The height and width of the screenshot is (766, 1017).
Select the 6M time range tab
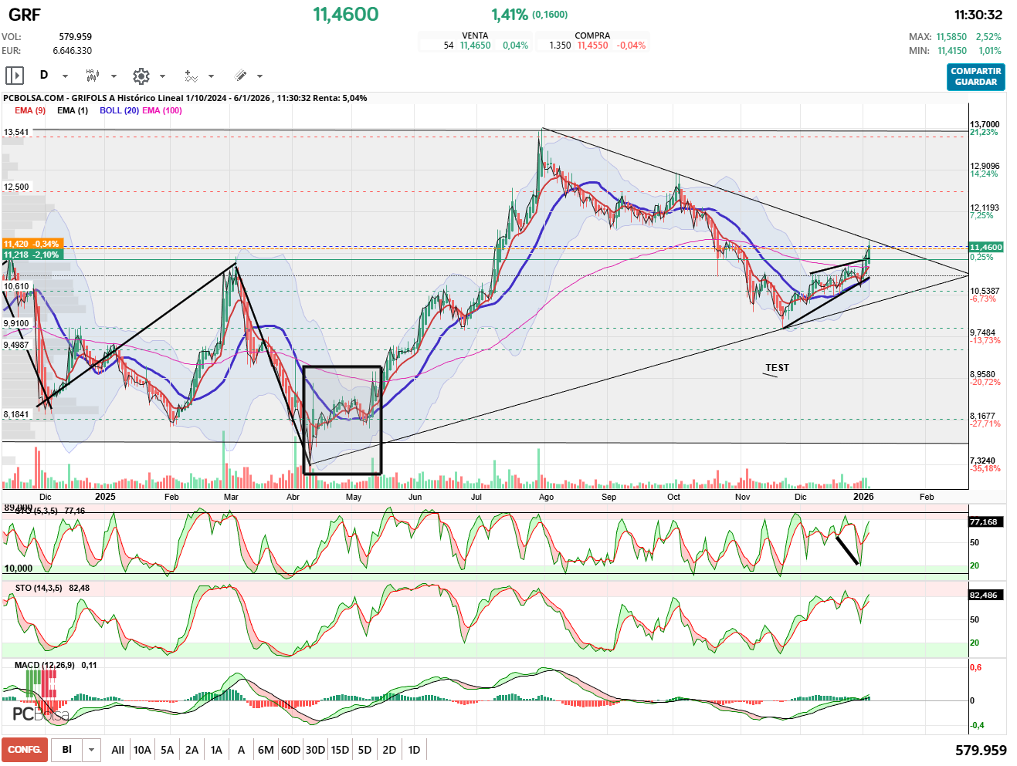click(x=266, y=750)
